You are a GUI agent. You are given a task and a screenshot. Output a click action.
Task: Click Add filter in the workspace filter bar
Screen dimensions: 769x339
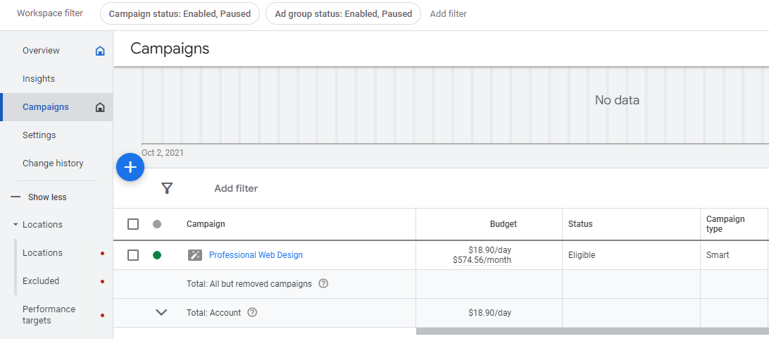448,14
